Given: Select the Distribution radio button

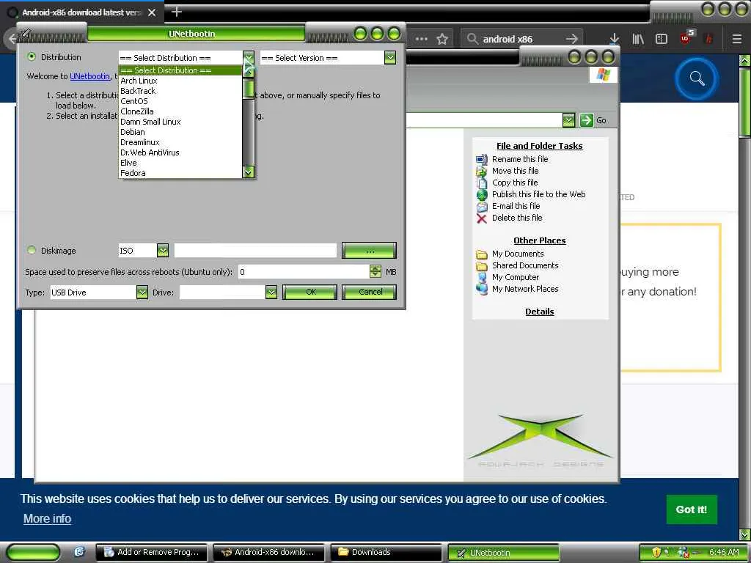Looking at the screenshot, I should (32, 56).
